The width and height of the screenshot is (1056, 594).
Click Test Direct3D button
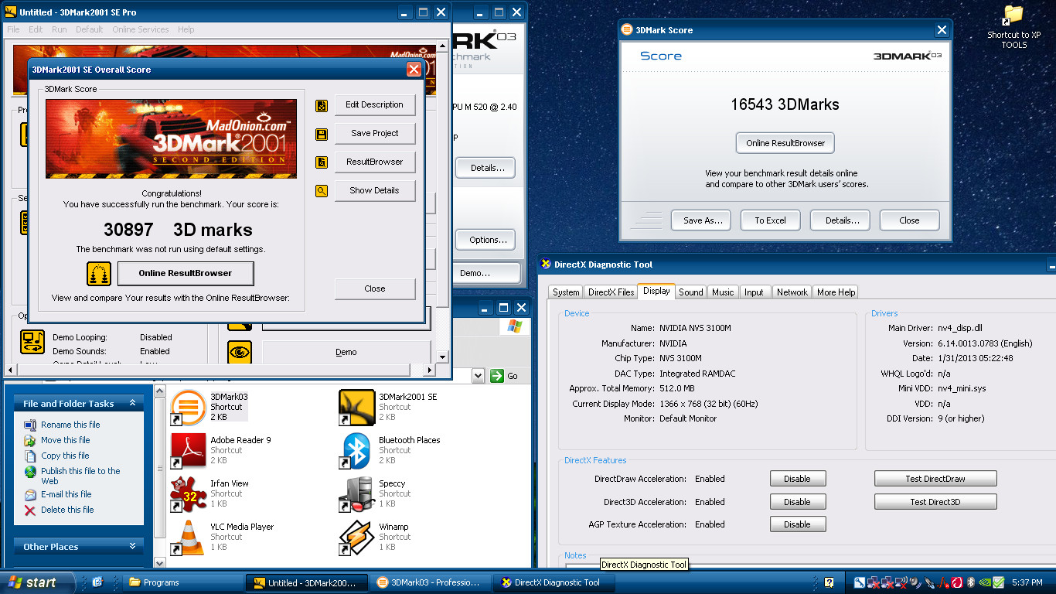click(935, 502)
